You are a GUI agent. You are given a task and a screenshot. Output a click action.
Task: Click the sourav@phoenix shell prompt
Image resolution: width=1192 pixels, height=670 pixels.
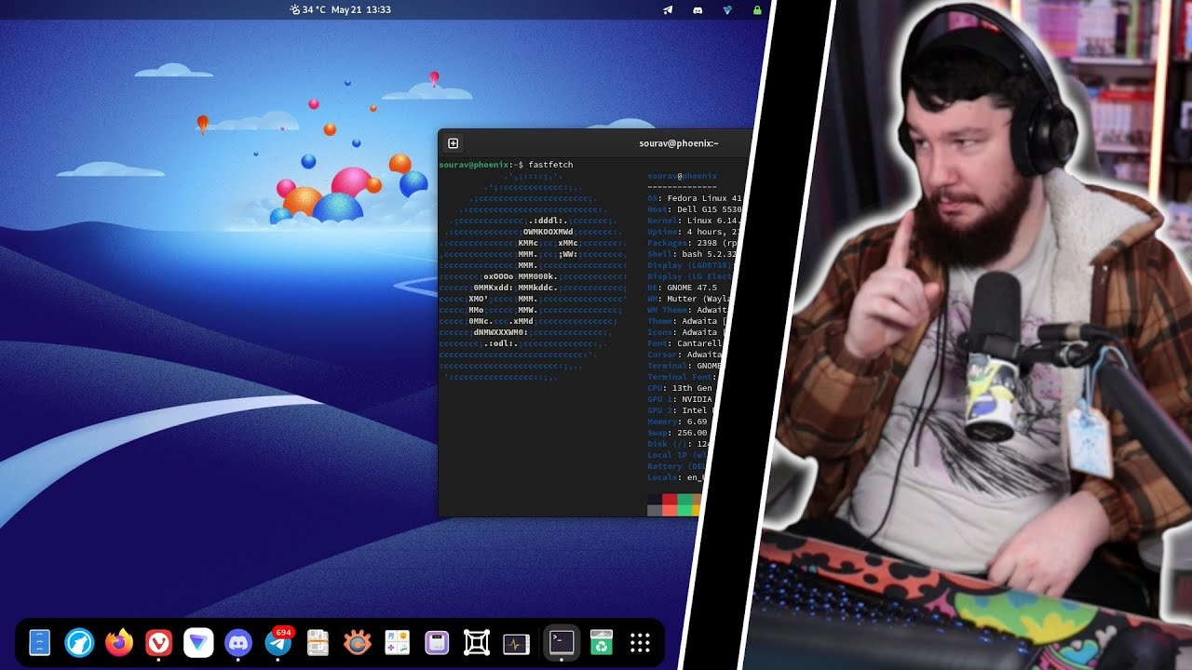pos(481,165)
